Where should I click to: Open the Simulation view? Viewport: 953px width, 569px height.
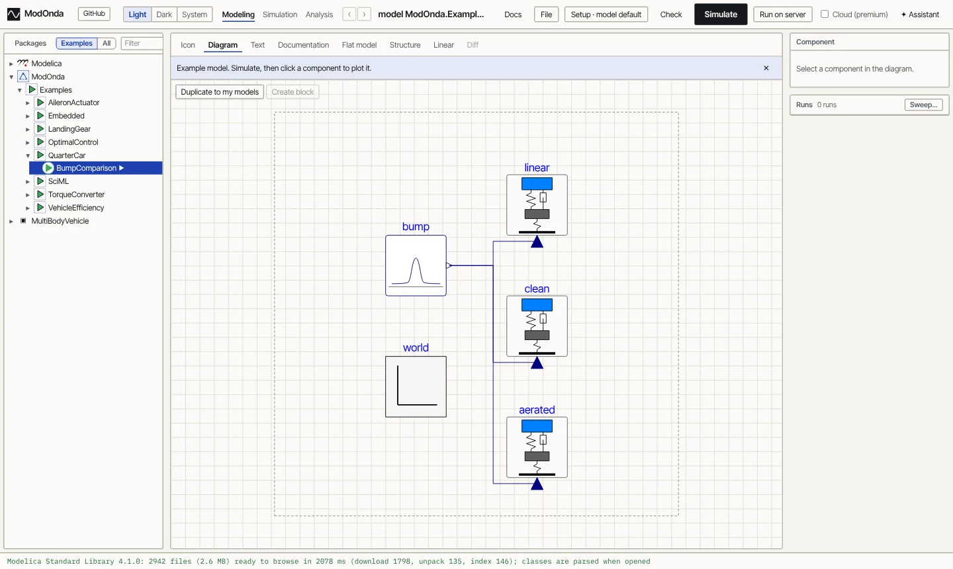point(280,15)
